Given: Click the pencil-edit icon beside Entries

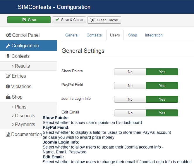Looking at the screenshot, I should pos(8,76).
